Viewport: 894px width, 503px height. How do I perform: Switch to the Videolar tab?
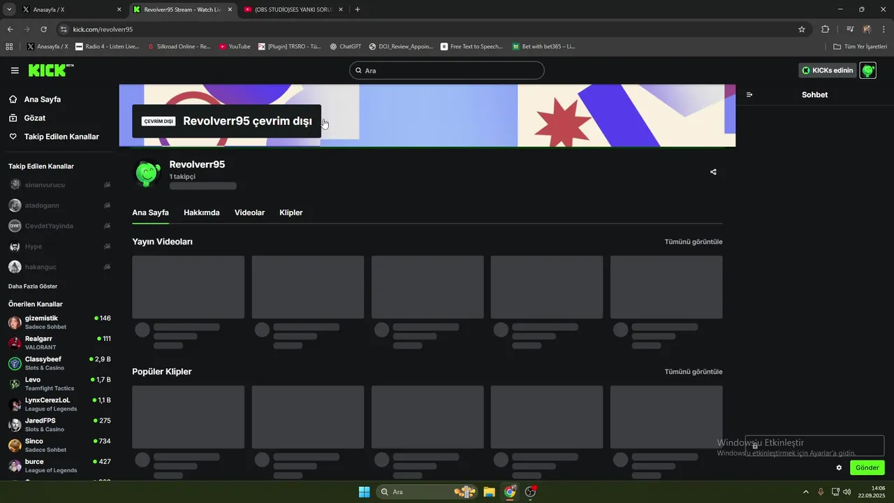249,212
